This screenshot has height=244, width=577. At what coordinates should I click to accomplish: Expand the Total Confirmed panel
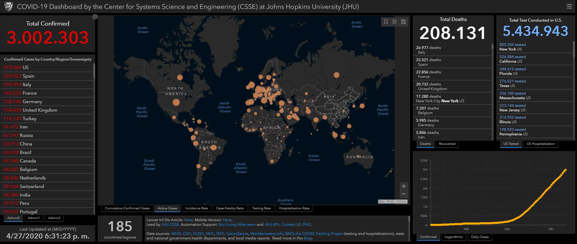click(x=95, y=17)
